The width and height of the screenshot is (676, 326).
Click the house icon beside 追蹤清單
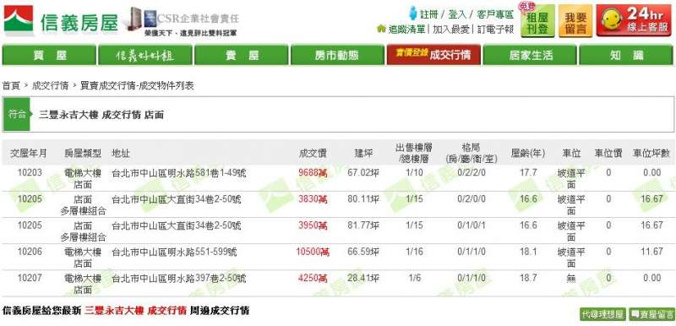point(381,29)
